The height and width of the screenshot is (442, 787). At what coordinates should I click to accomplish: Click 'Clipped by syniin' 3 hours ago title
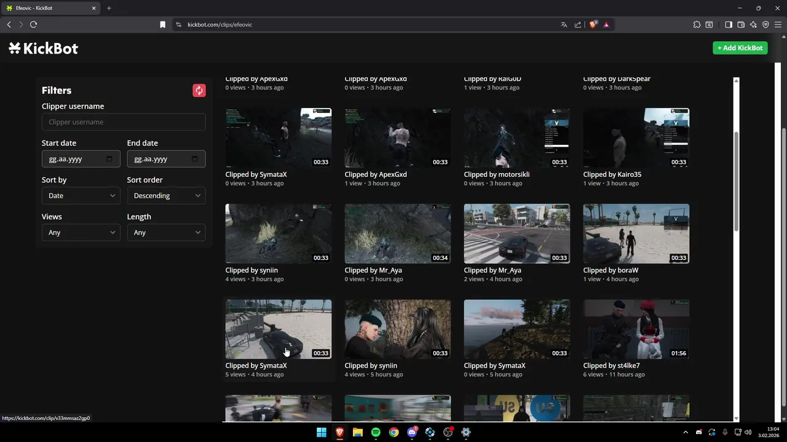tap(251, 270)
